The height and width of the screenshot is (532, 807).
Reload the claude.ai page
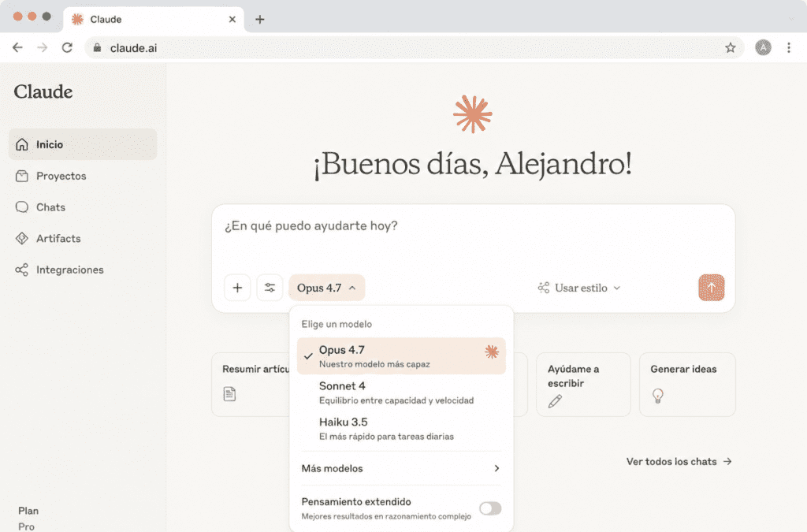point(67,48)
